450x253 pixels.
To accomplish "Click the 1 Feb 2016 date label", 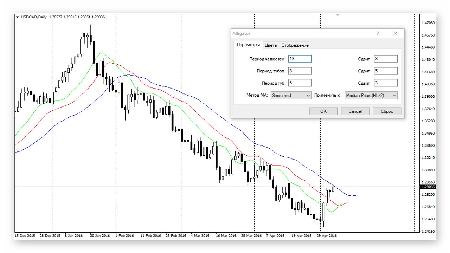I will click(x=124, y=236).
